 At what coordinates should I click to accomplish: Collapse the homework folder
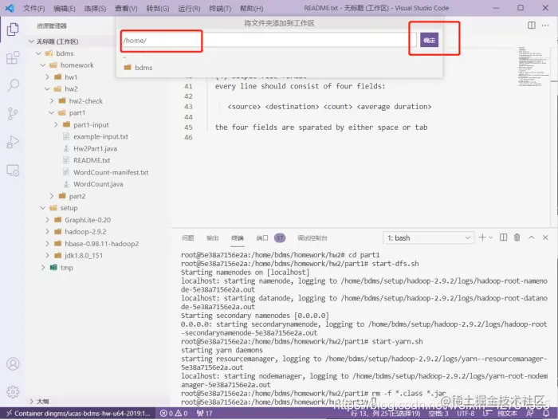43,65
